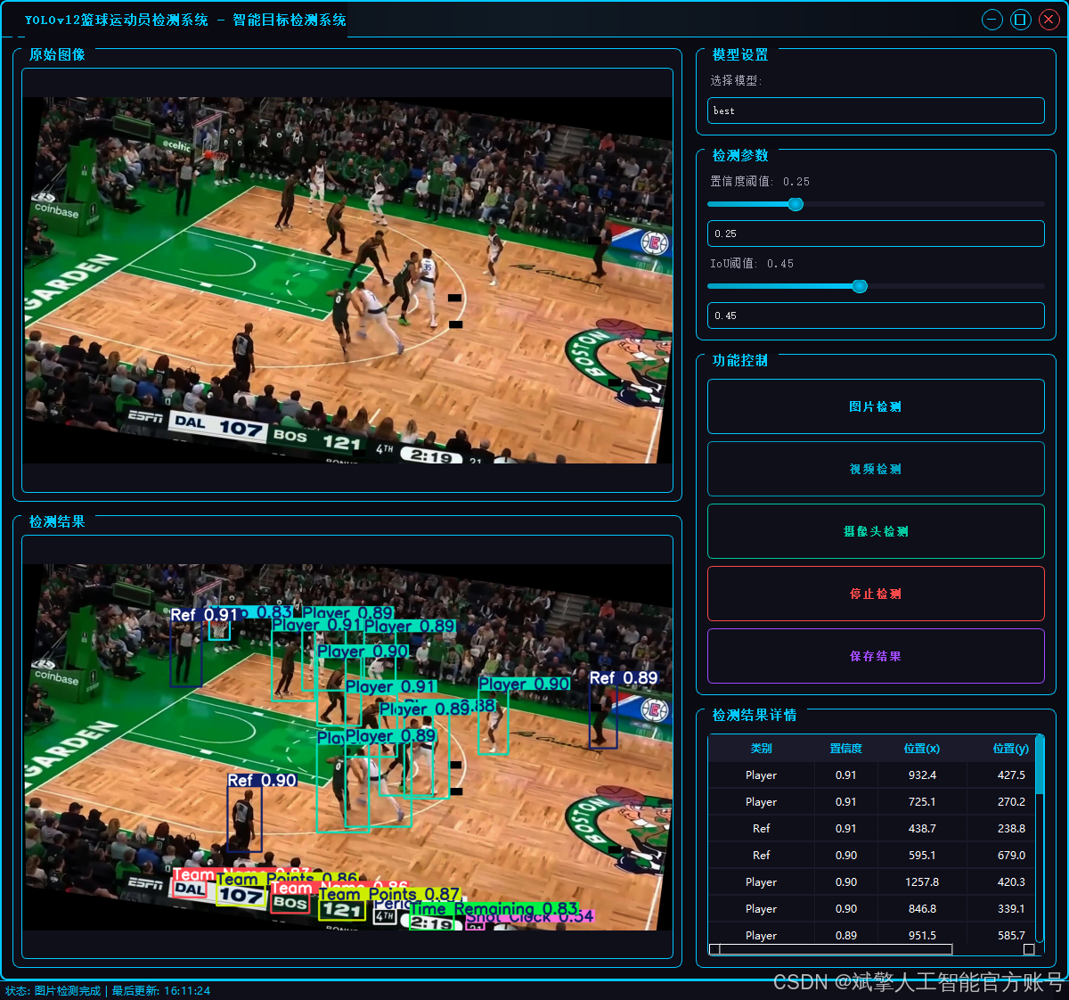Select the cell with value 1257.8

(922, 882)
